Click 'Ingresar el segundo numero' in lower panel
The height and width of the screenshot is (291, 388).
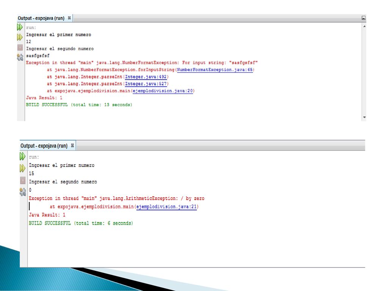[63, 182]
